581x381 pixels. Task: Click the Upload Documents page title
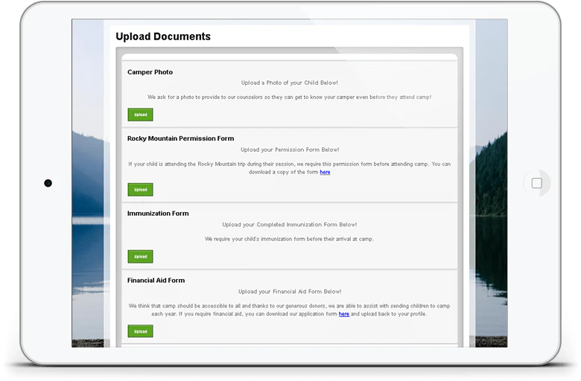pyautogui.click(x=163, y=36)
